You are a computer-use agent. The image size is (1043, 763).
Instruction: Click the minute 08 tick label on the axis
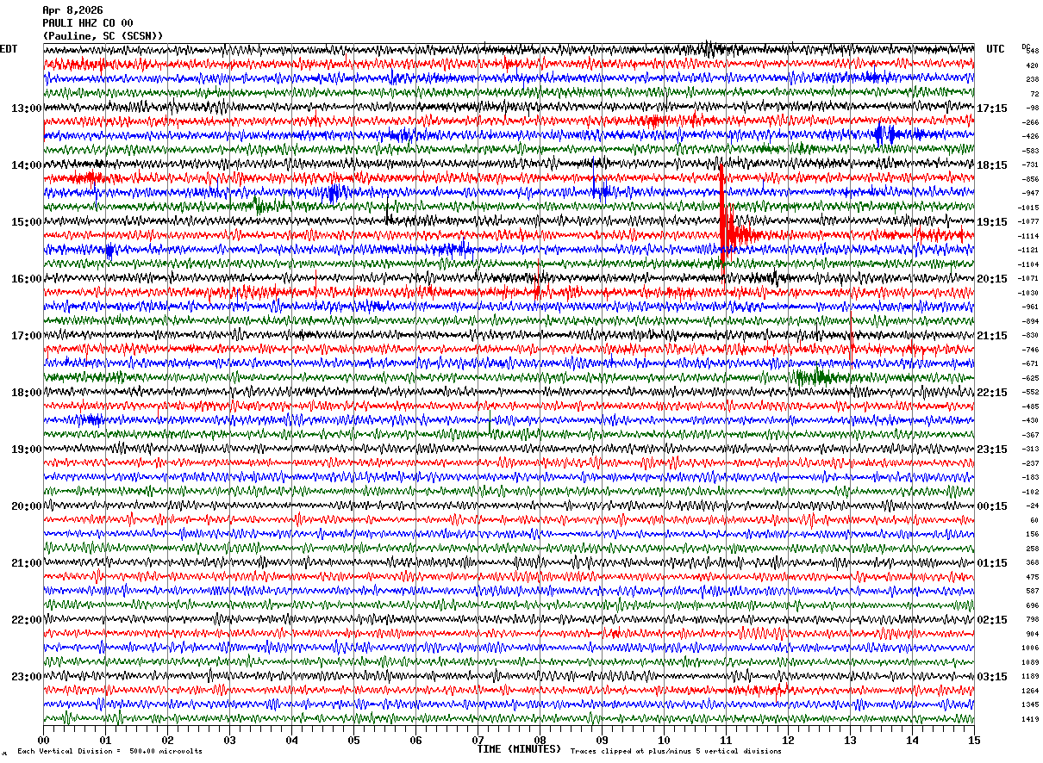(x=540, y=740)
